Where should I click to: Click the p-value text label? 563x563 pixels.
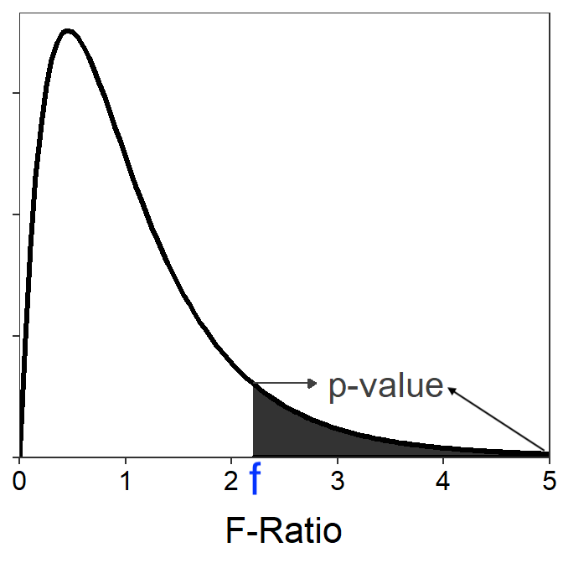[x=385, y=385]
